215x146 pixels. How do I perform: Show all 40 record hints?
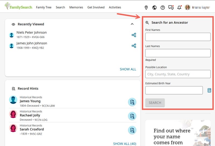(125, 144)
